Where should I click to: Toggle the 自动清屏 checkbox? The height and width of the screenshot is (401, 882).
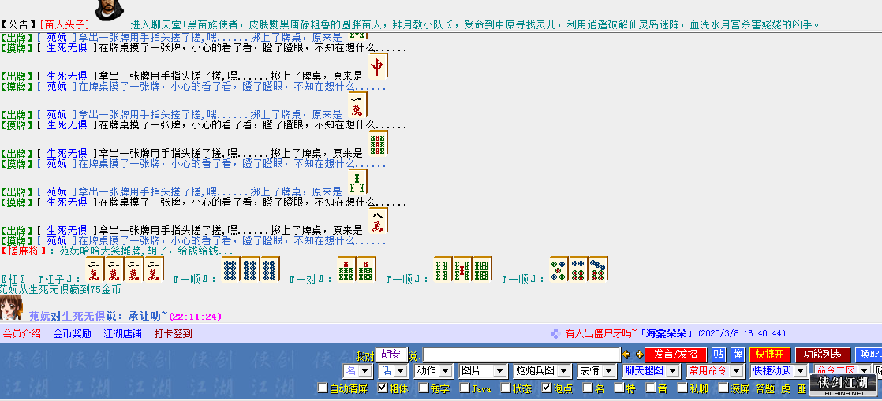(x=323, y=388)
